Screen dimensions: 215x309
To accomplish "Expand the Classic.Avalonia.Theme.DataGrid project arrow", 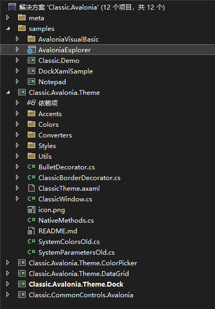I will pyautogui.click(x=7, y=273).
